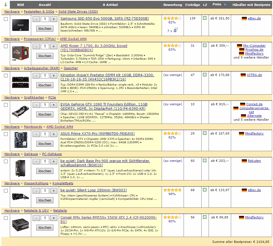
Task: Decrease quantity of Corsair RM550x
Action: [x=36, y=218]
